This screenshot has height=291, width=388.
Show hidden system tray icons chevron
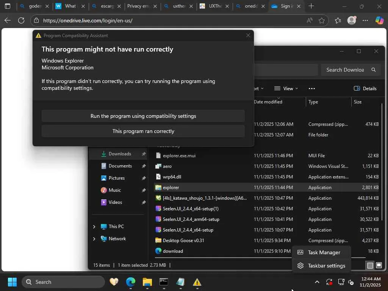317,282
